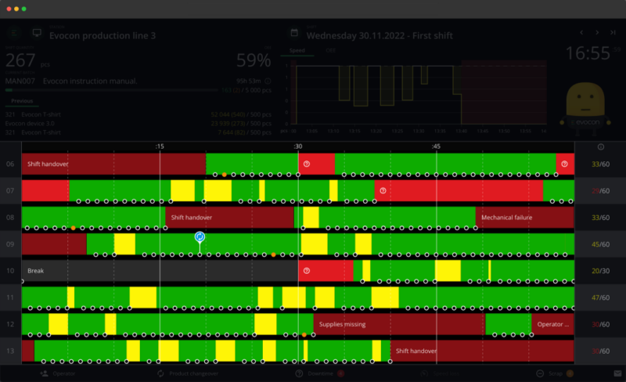Click the 47/60 count for hour 11

coord(600,297)
